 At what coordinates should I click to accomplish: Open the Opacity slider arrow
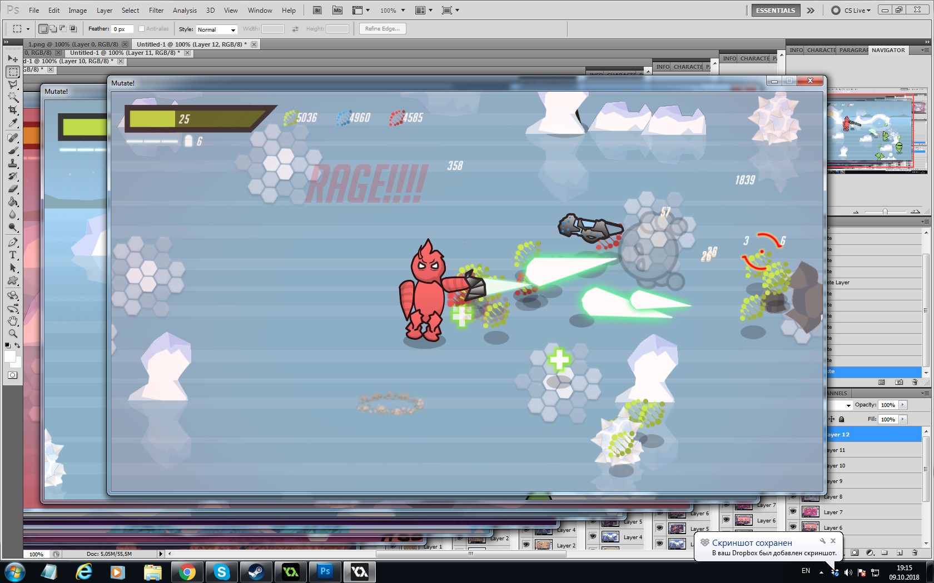(x=903, y=405)
